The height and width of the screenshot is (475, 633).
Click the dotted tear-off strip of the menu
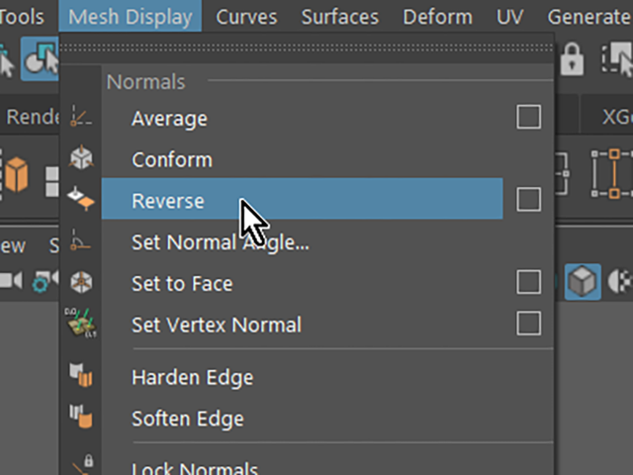307,48
